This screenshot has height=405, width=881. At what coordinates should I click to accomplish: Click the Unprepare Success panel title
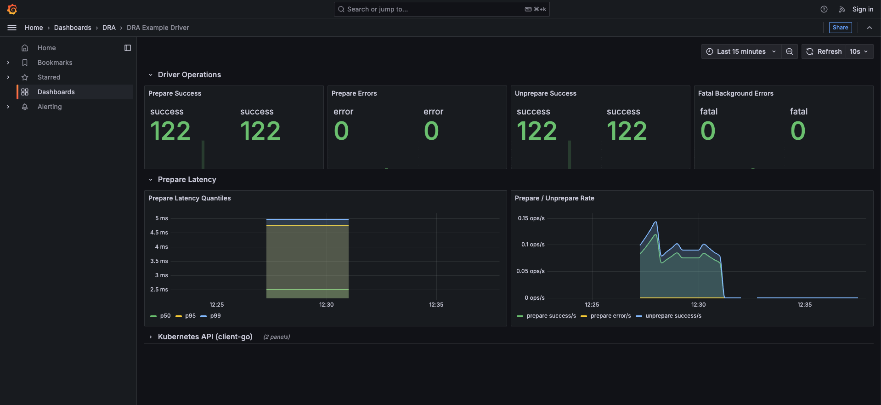coord(545,93)
